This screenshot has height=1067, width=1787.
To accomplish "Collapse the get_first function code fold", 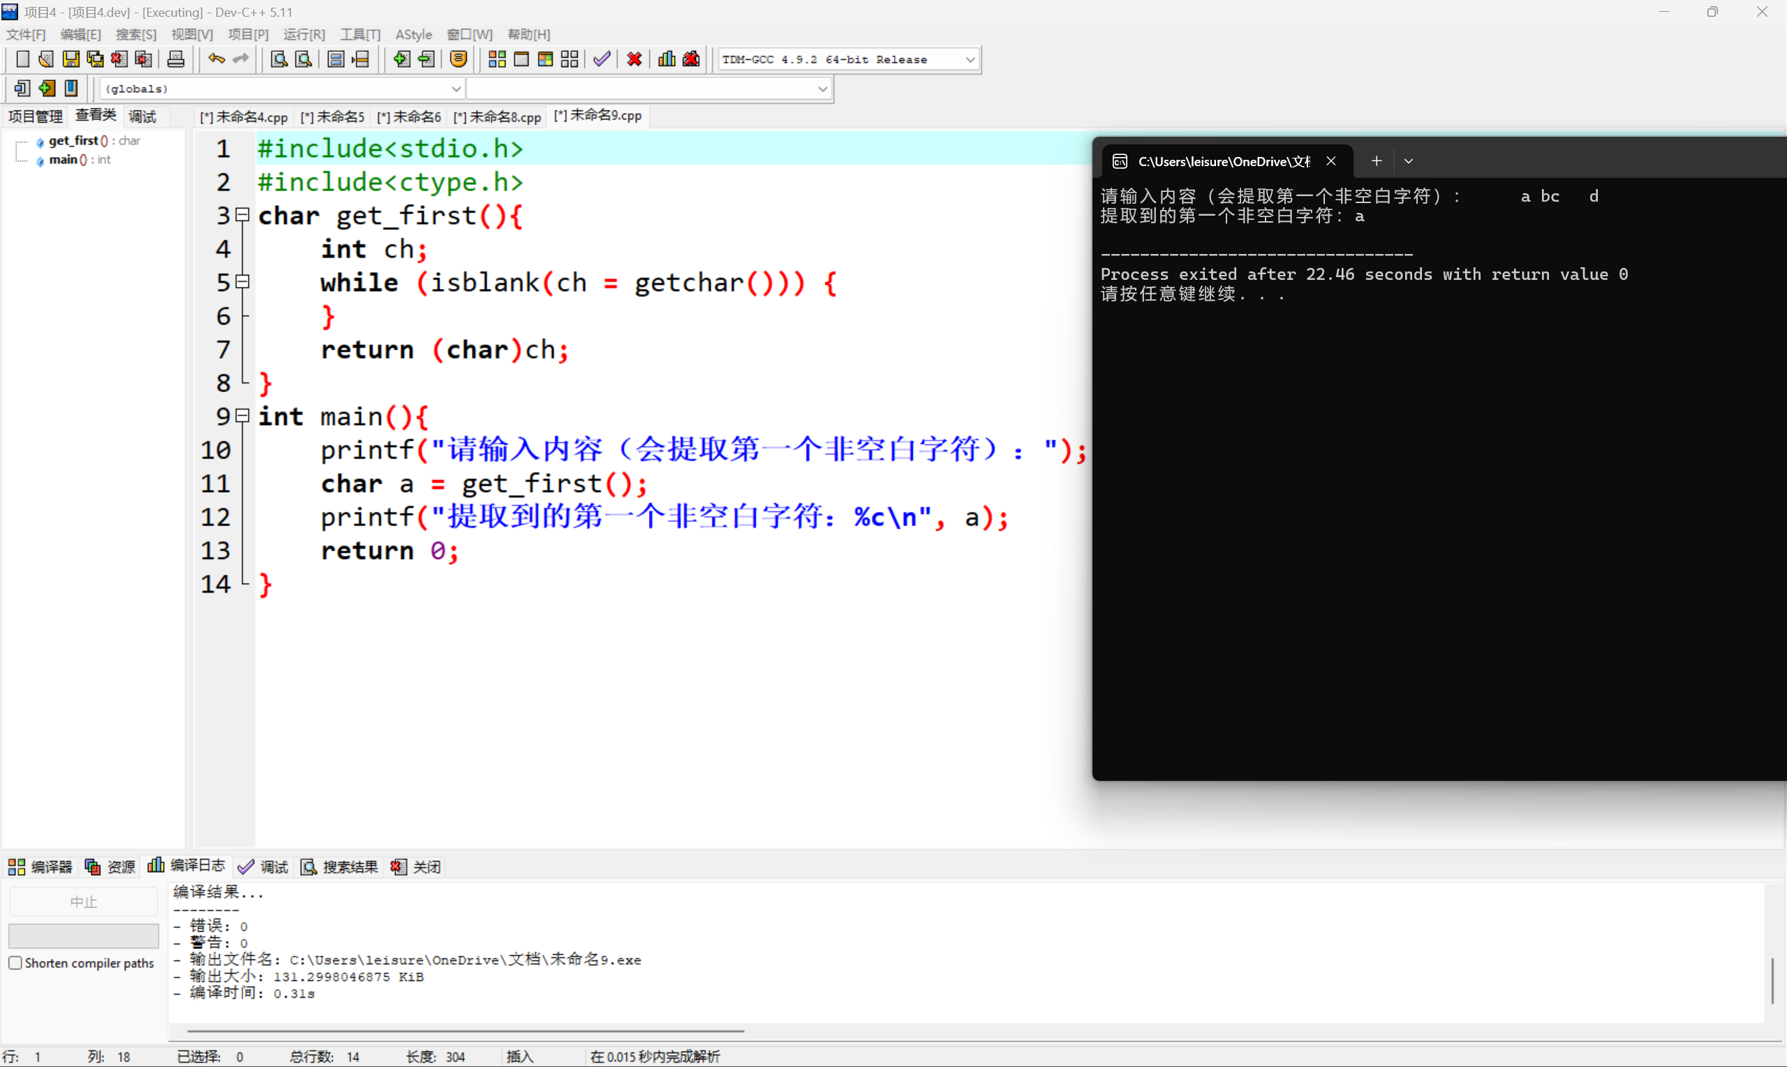I will [242, 215].
